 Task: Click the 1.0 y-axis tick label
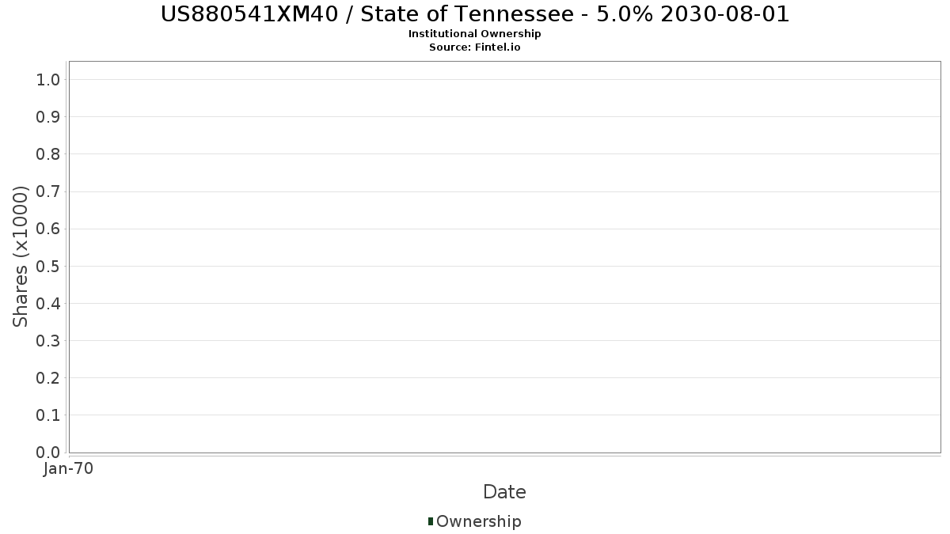click(x=48, y=79)
